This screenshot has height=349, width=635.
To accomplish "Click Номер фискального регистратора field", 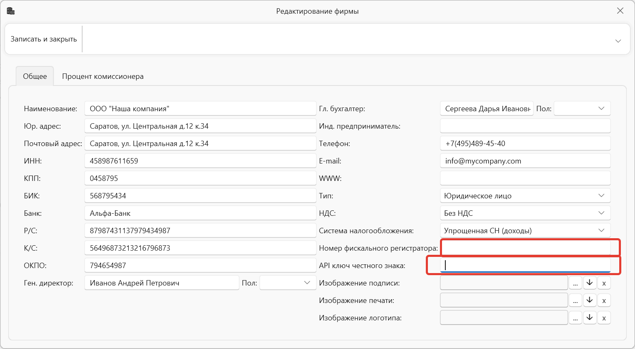I will [525, 248].
